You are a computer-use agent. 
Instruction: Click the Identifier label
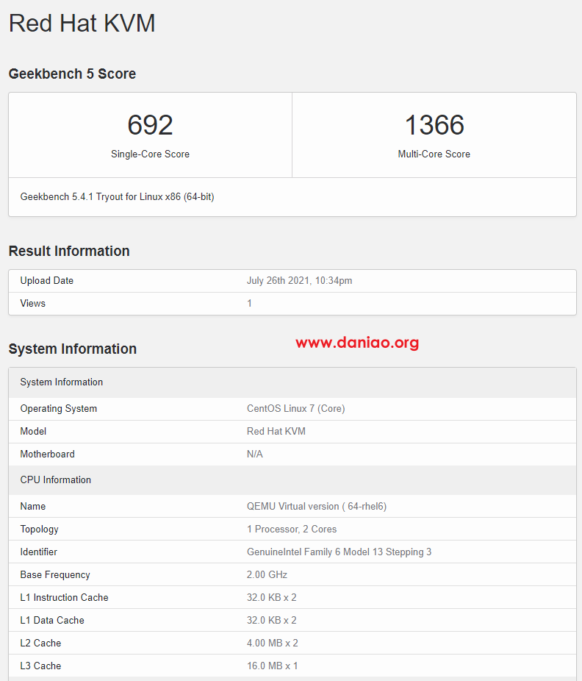tap(39, 552)
